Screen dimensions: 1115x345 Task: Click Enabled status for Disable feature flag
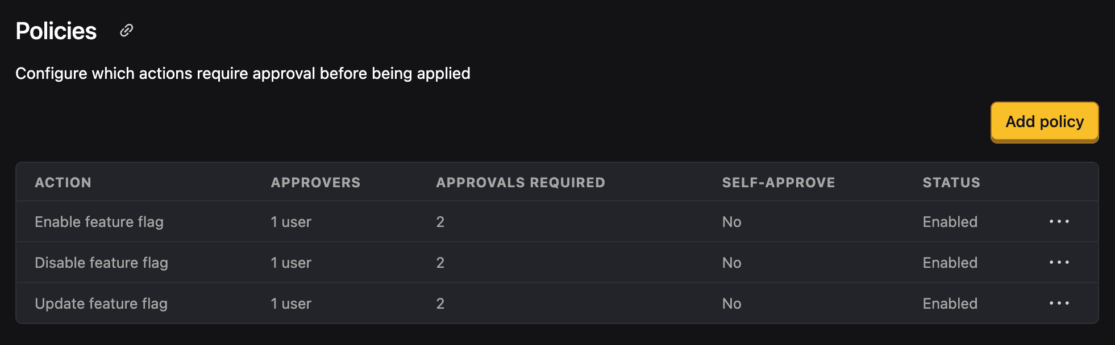[950, 263]
